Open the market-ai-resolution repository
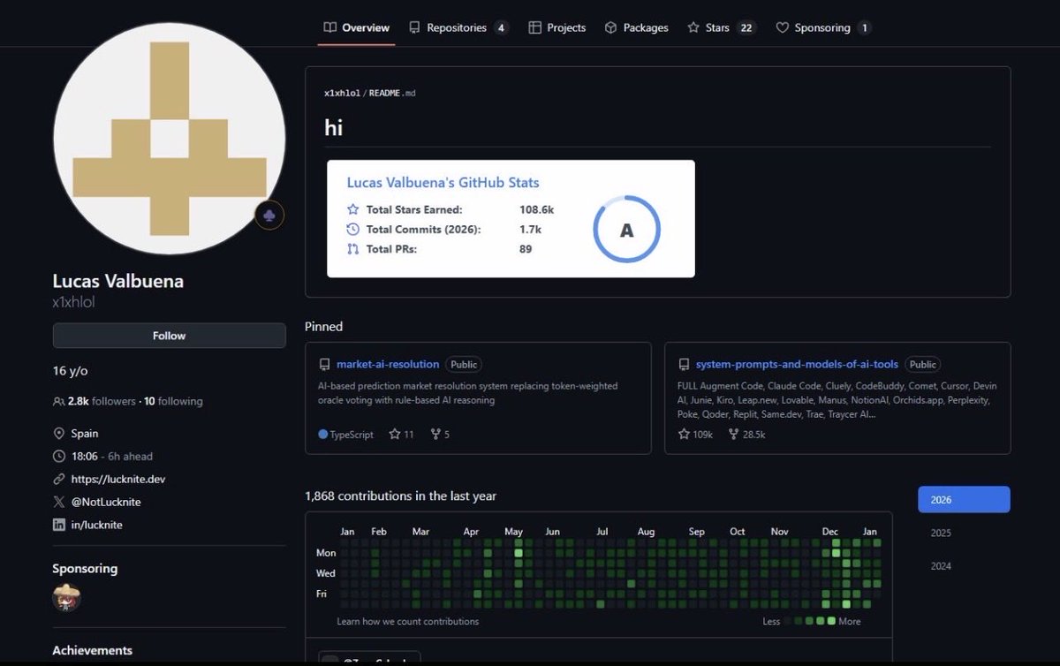This screenshot has width=1060, height=666. point(388,364)
